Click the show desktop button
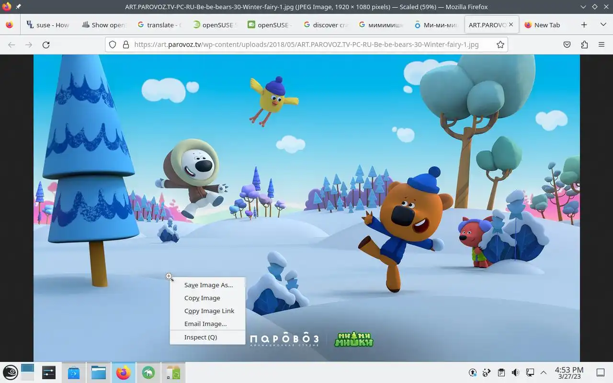This screenshot has height=383, width=613. 600,372
